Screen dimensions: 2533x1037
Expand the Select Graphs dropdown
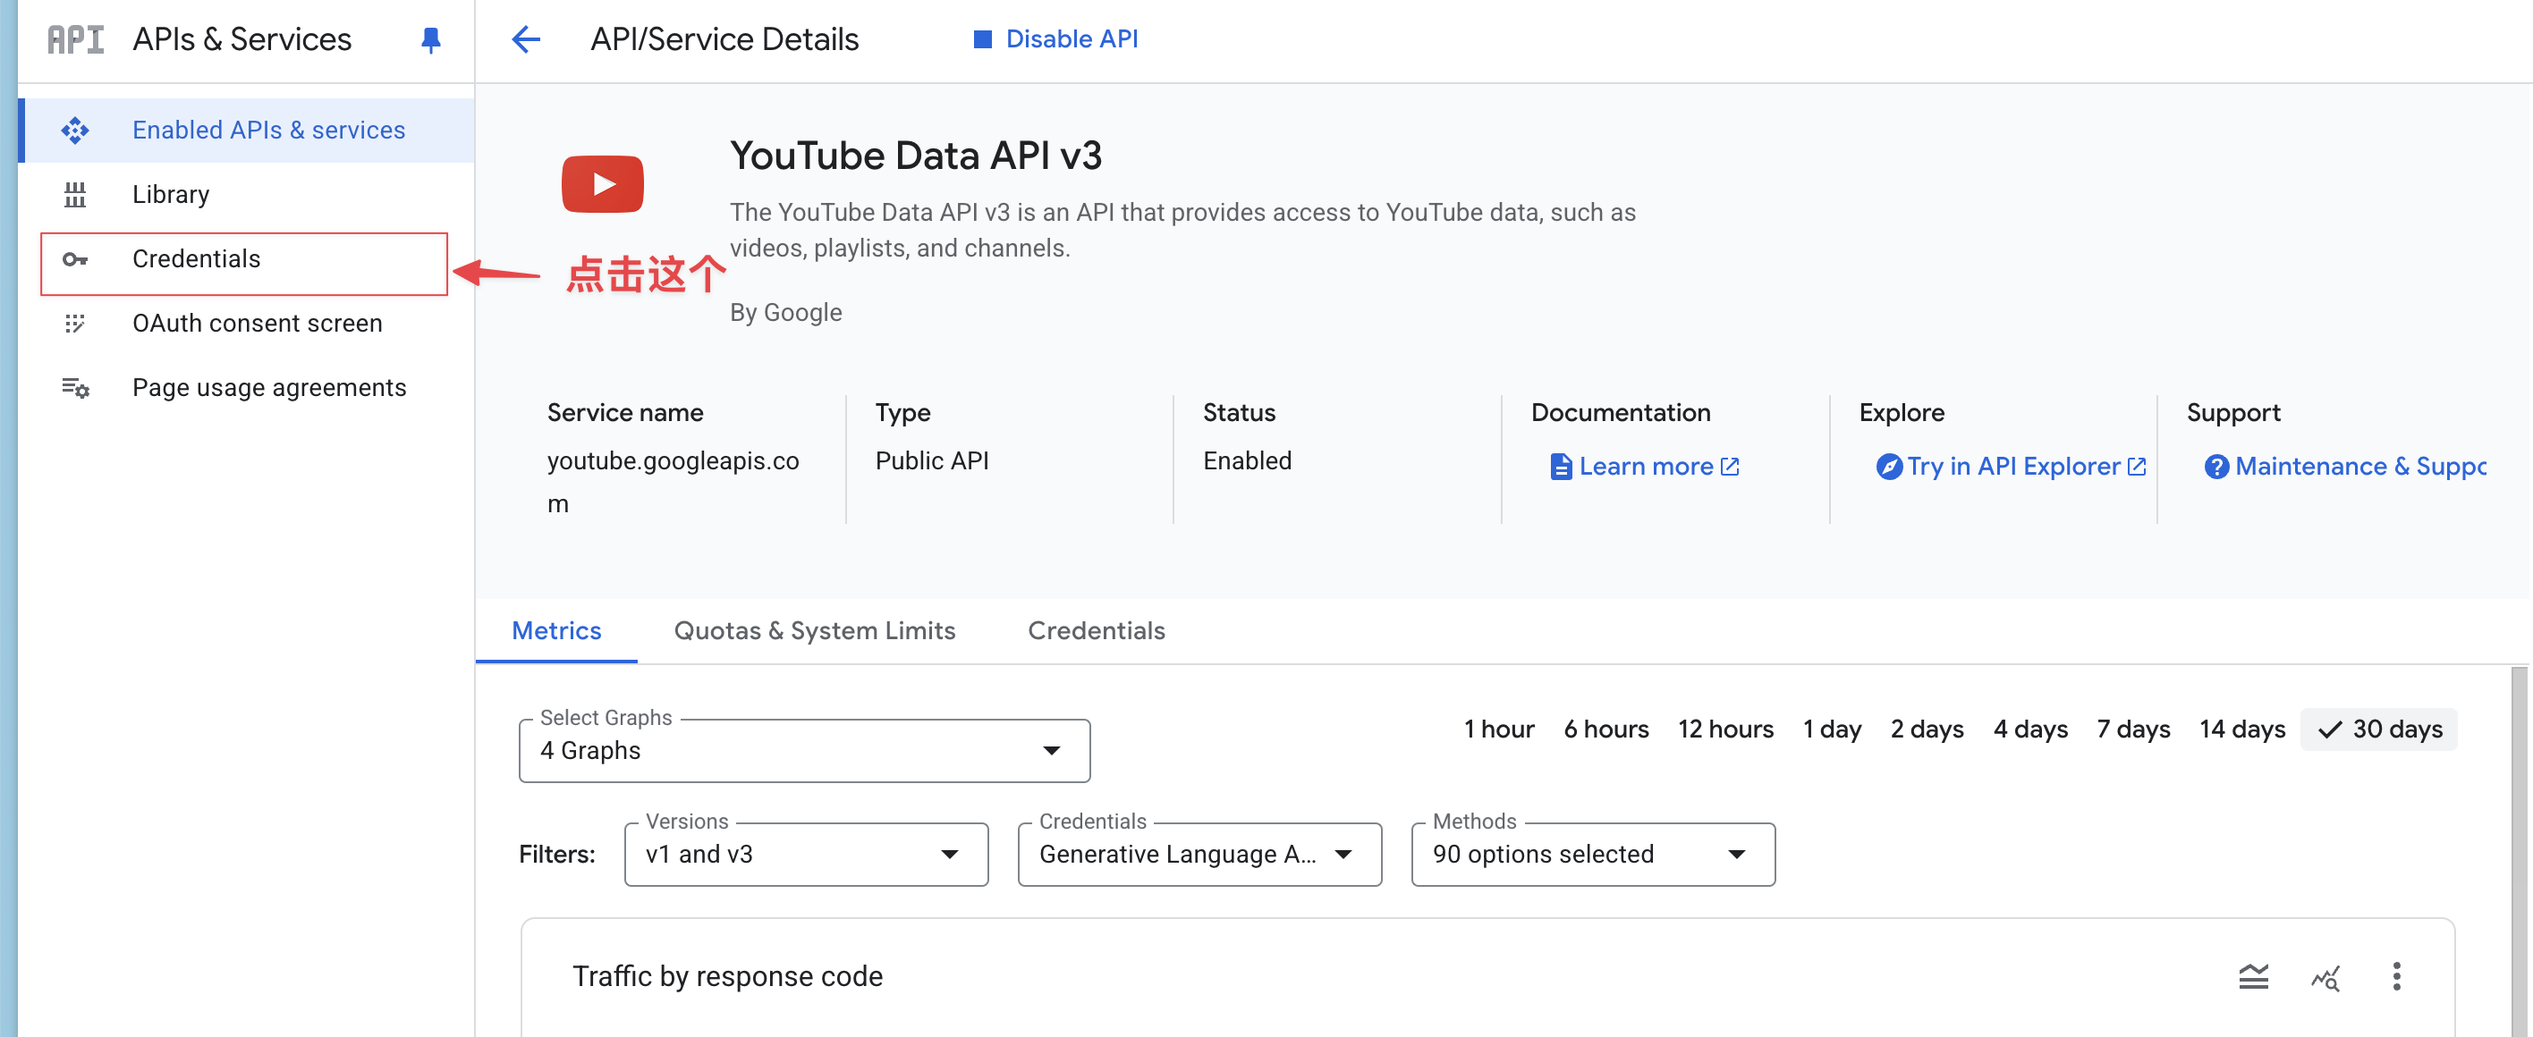pos(804,751)
